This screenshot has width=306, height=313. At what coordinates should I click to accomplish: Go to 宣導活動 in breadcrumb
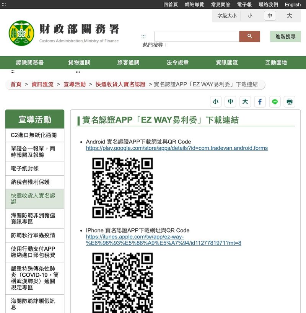[x=75, y=84]
